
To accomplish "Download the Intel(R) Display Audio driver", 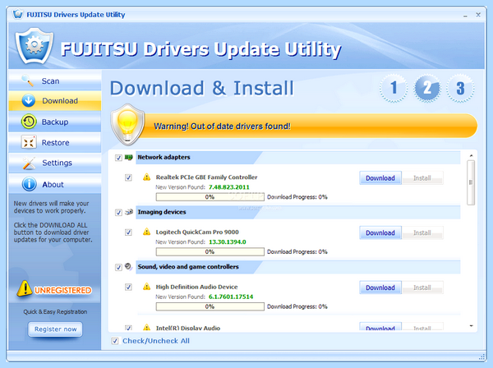I will (380, 327).
